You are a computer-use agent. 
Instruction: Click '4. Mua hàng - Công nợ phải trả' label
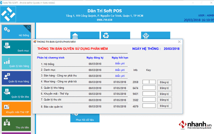(59, 82)
